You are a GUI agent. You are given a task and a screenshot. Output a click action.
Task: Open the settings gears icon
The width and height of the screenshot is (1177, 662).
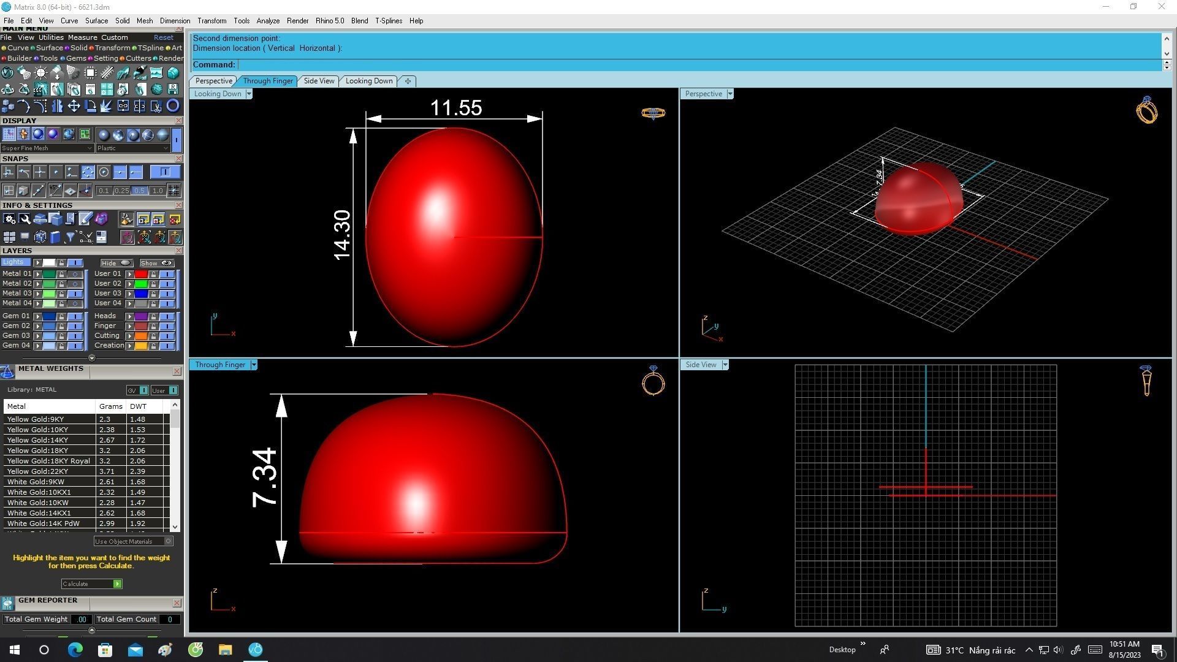tap(9, 219)
